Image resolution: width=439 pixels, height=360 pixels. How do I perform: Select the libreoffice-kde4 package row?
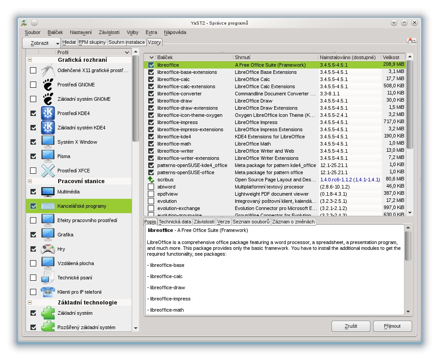coord(275,137)
